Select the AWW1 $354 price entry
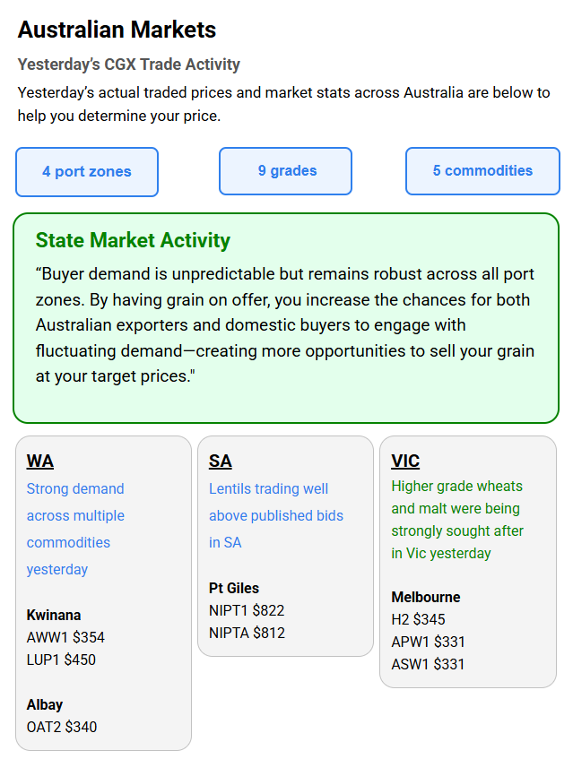This screenshot has width=573, height=759. coord(65,637)
